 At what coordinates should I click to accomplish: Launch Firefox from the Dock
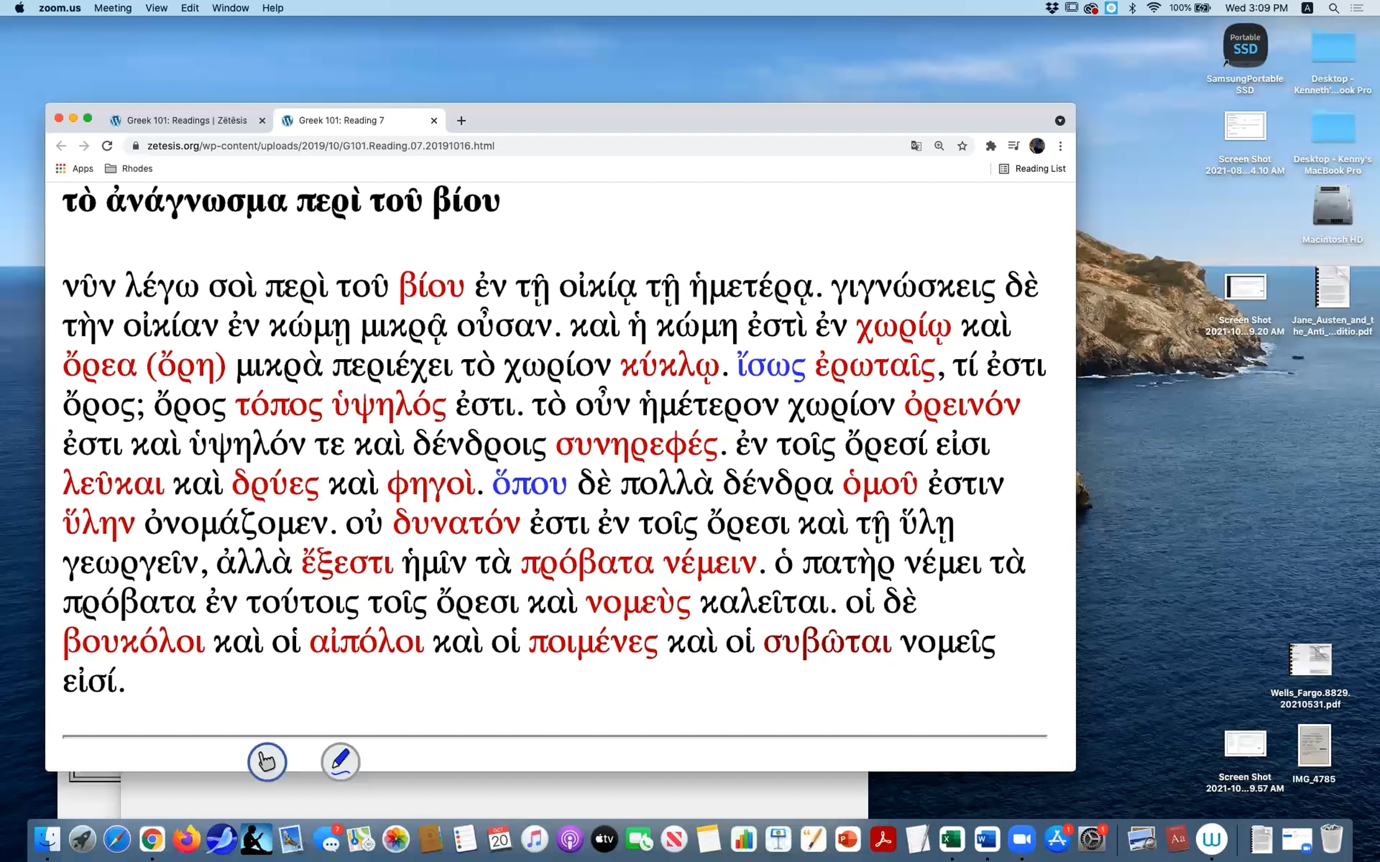pos(186,840)
